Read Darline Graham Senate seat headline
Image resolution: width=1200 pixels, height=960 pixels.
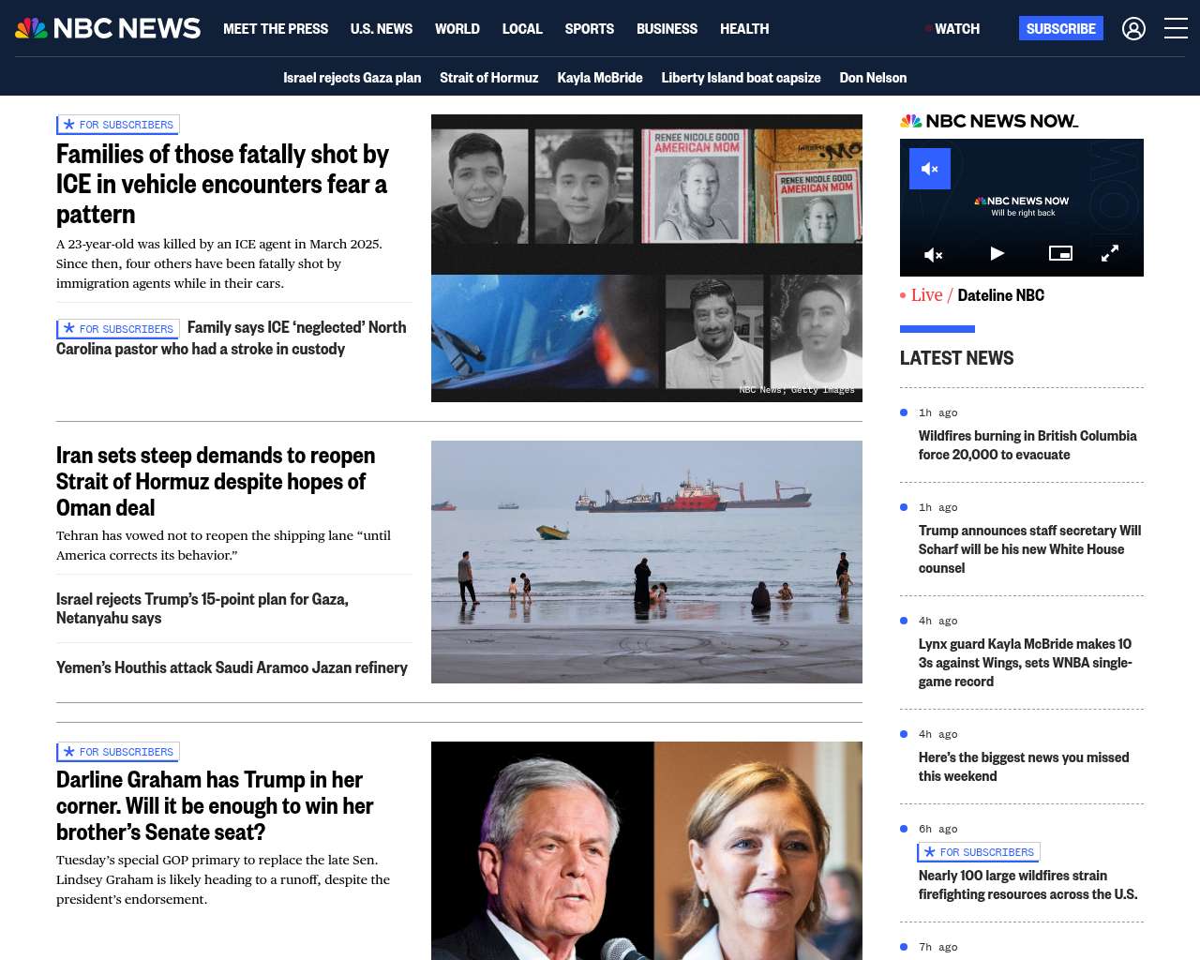tap(215, 806)
